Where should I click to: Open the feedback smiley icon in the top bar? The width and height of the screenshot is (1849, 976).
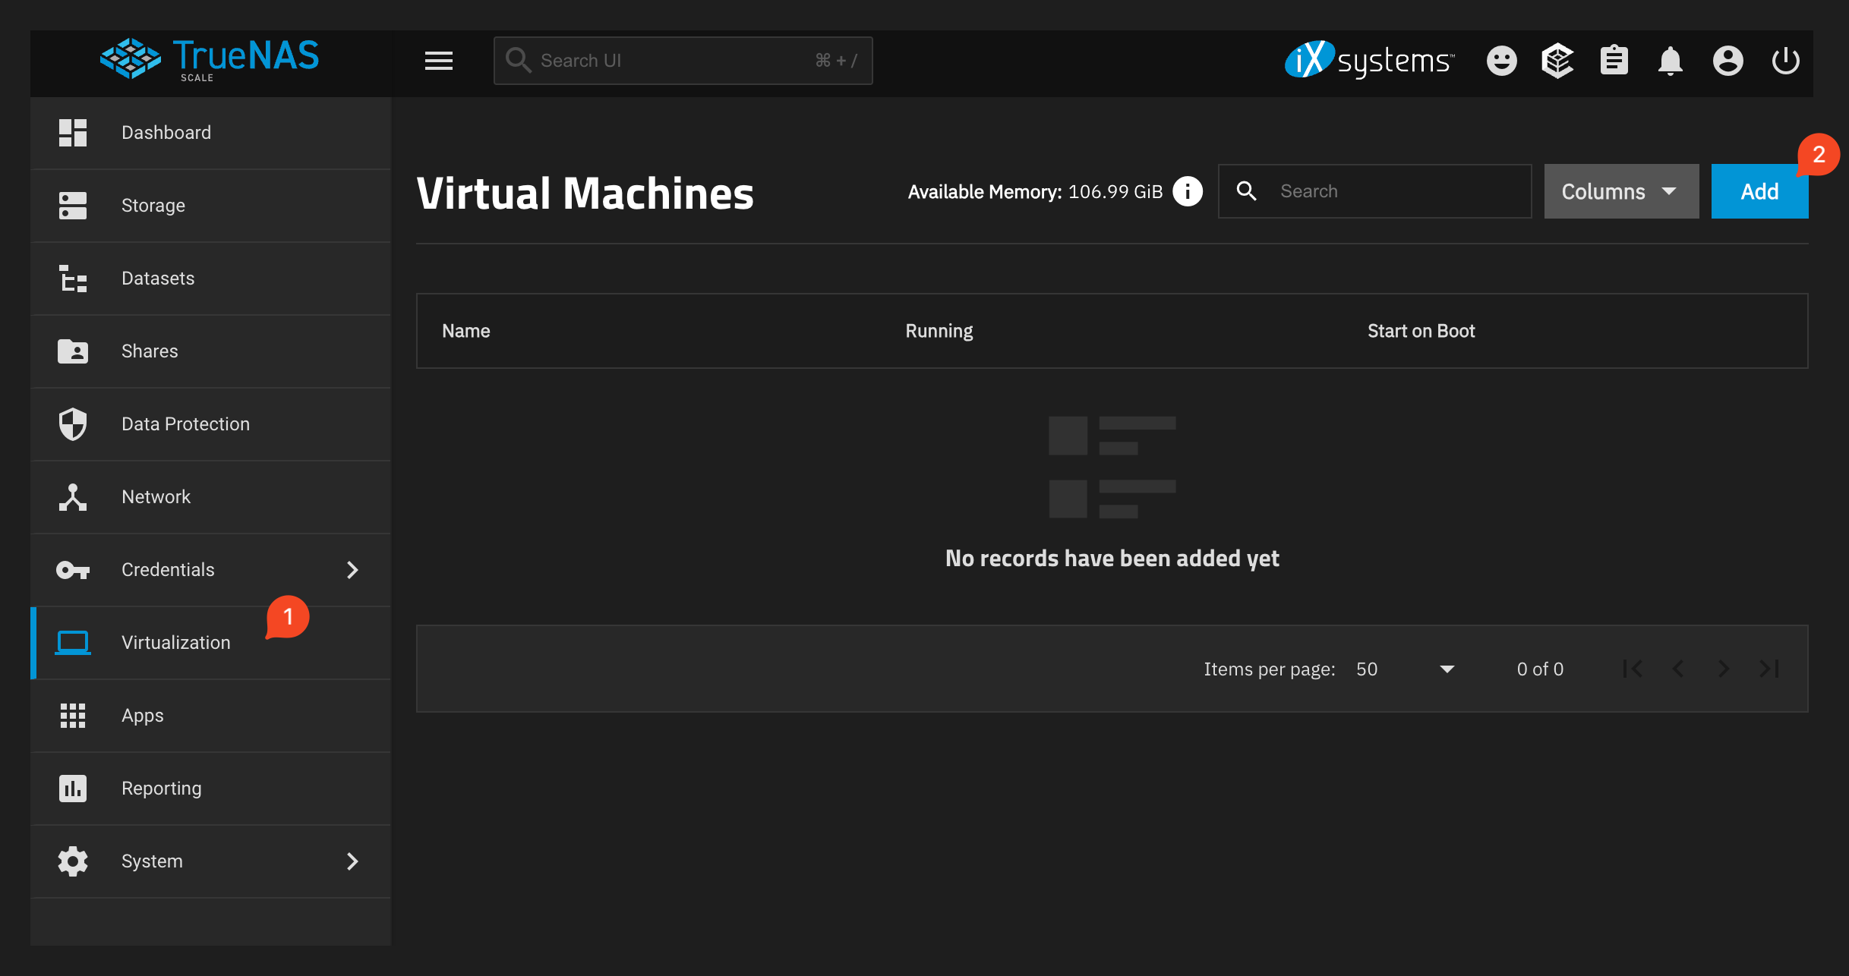pyautogui.click(x=1501, y=61)
